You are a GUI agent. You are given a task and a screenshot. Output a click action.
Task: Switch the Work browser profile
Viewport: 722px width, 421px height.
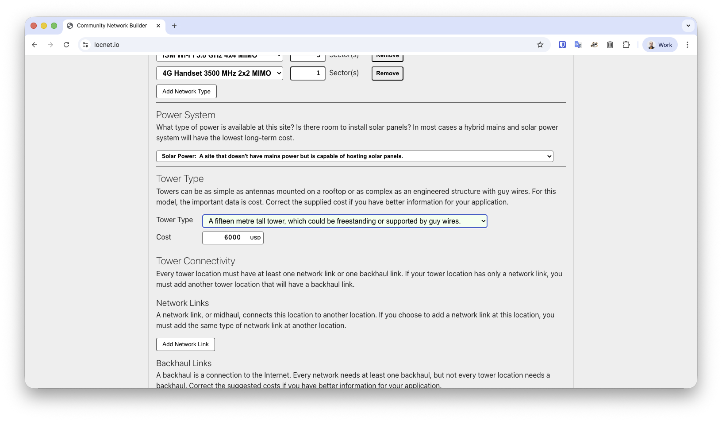point(660,45)
